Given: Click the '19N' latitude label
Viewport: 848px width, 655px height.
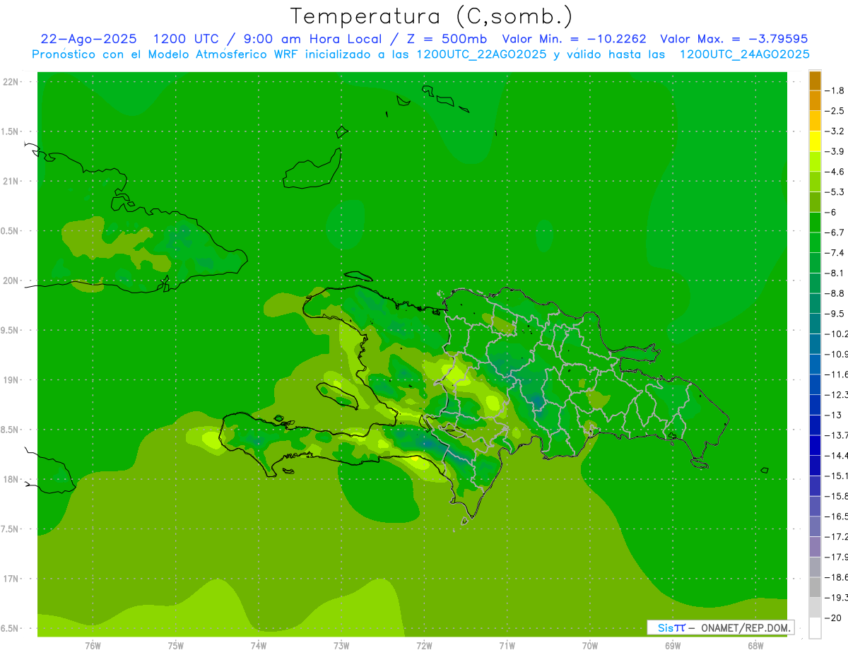Looking at the screenshot, I should pyautogui.click(x=11, y=380).
